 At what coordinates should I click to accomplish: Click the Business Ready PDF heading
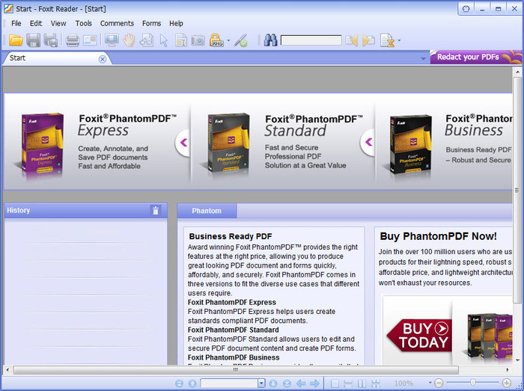pos(231,236)
